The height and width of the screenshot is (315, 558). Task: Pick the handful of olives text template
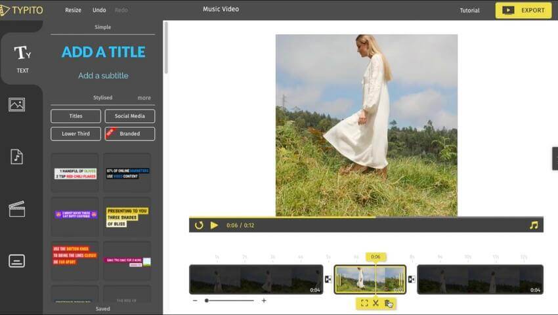[x=75, y=173]
